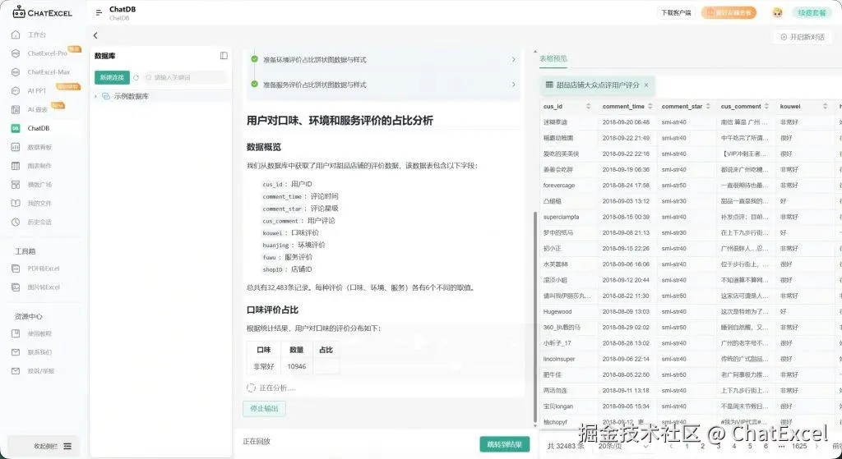Click the chat panel vertical scrollbar

click(534, 316)
